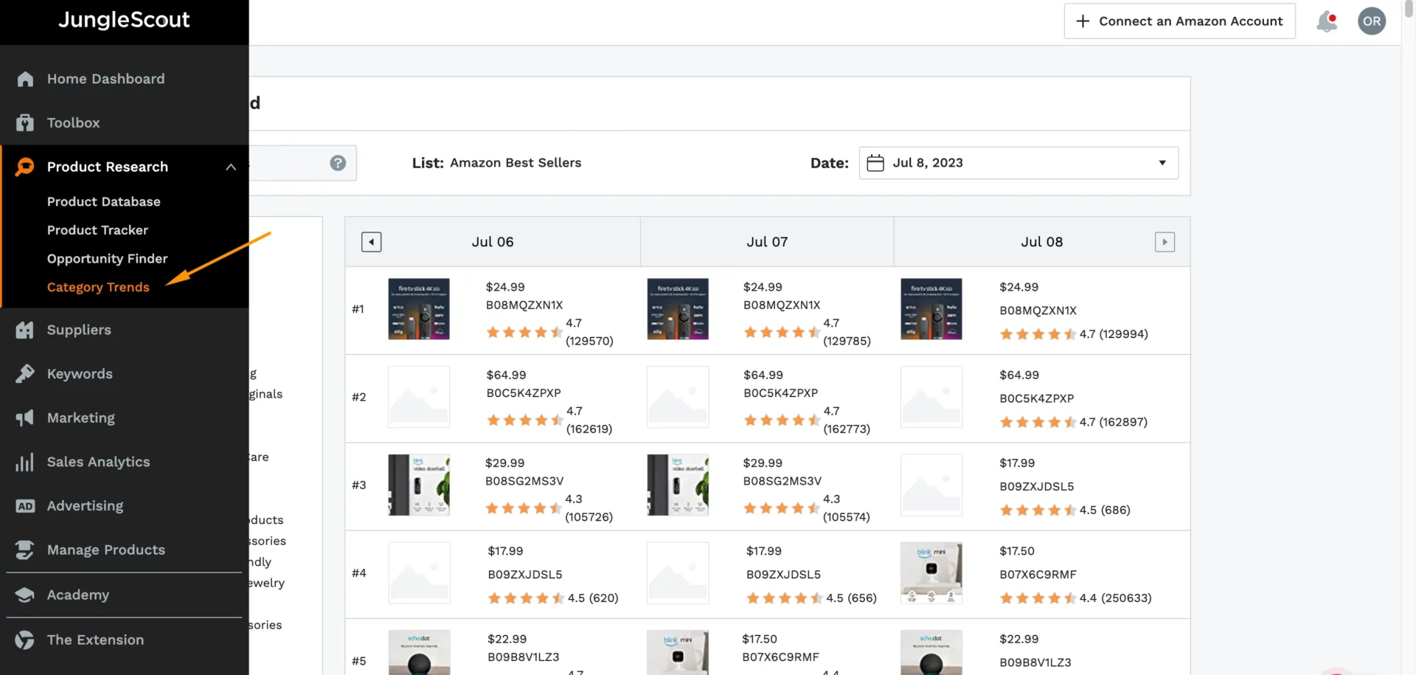The image size is (1416, 675).
Task: Click the JungleScout logo
Action: [124, 20]
